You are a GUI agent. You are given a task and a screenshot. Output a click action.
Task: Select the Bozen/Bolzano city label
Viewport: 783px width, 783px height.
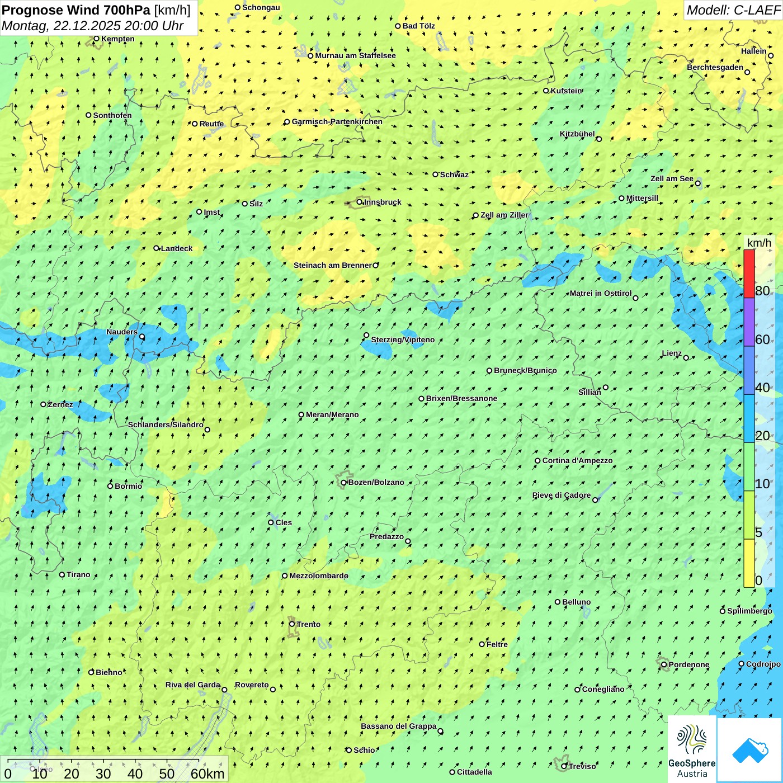tap(376, 482)
